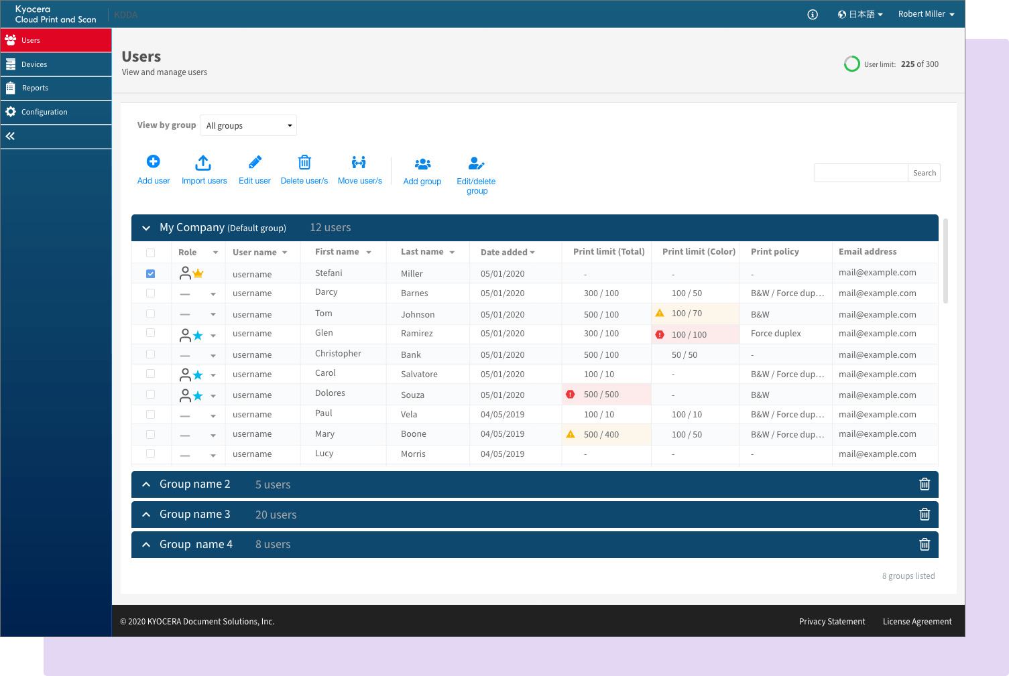The height and width of the screenshot is (676, 1009).
Task: Click the Edit/delete group icon
Action: (476, 163)
